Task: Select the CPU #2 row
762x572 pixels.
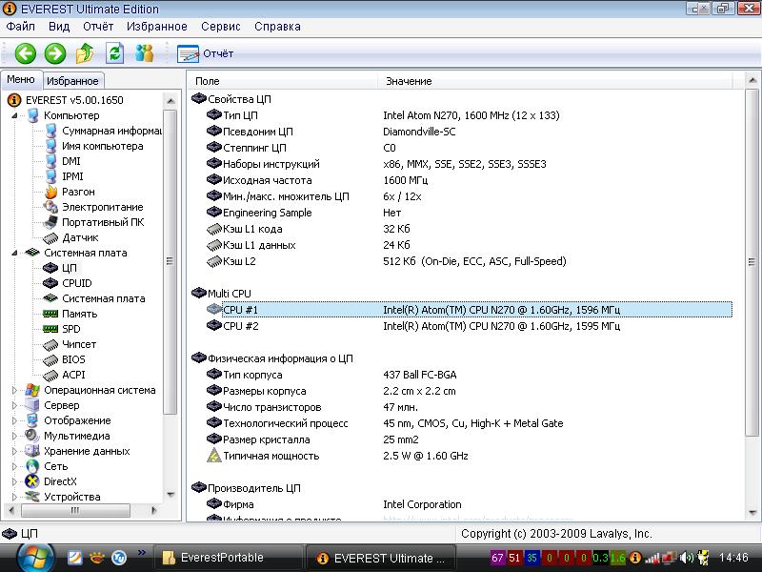Action: pyautogui.click(x=469, y=326)
